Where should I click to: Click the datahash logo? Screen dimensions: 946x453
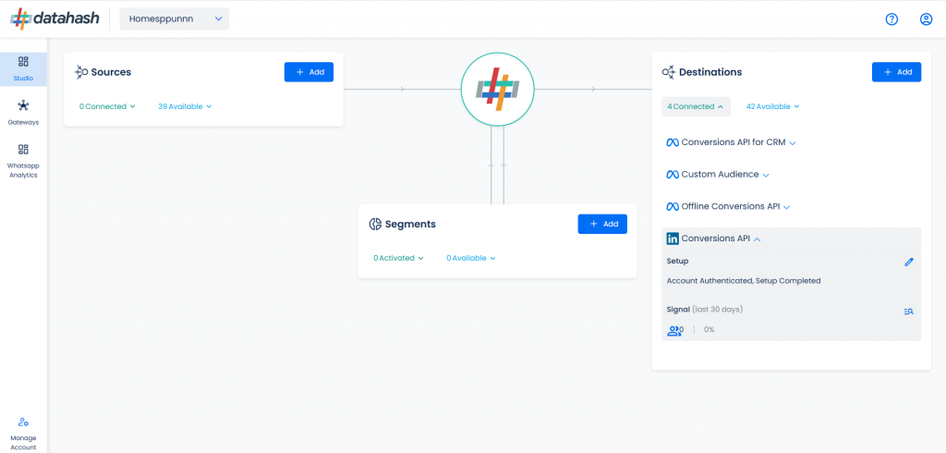point(55,18)
